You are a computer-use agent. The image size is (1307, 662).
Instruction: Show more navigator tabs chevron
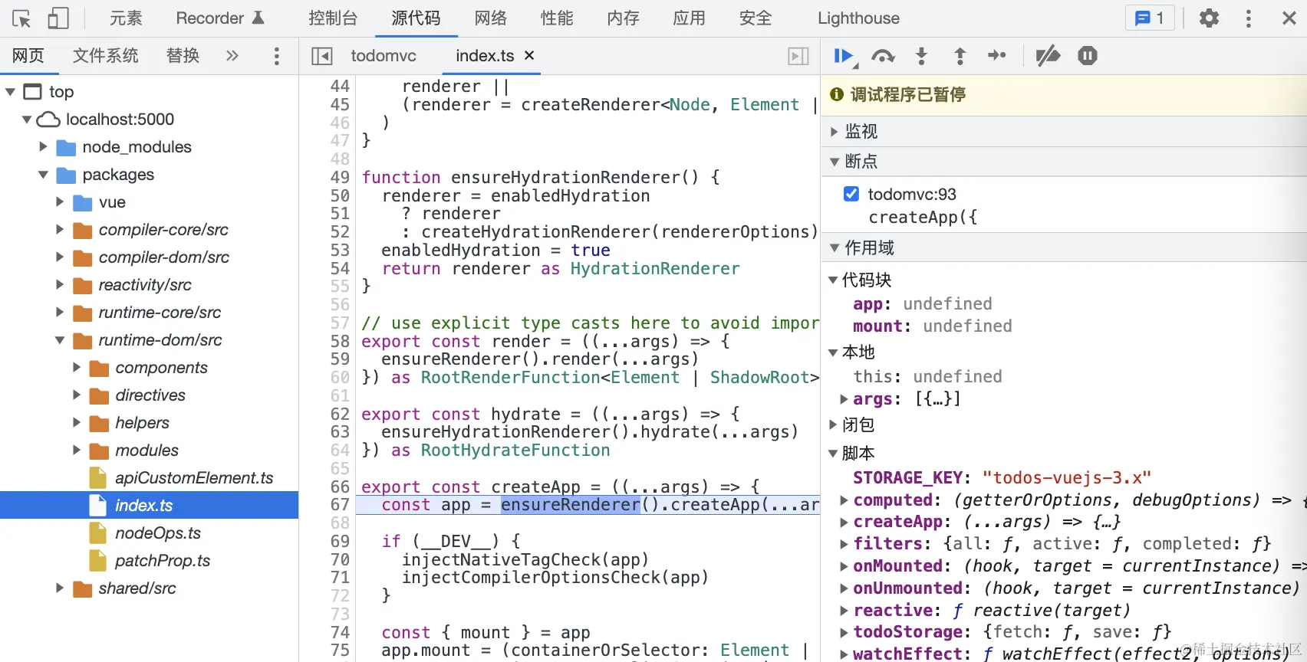click(232, 56)
